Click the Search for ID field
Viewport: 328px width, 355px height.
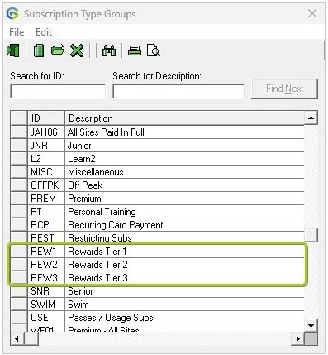click(58, 91)
